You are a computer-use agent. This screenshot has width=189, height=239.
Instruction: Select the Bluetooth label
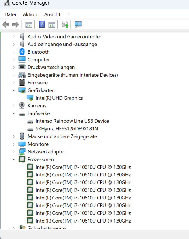[39, 52]
